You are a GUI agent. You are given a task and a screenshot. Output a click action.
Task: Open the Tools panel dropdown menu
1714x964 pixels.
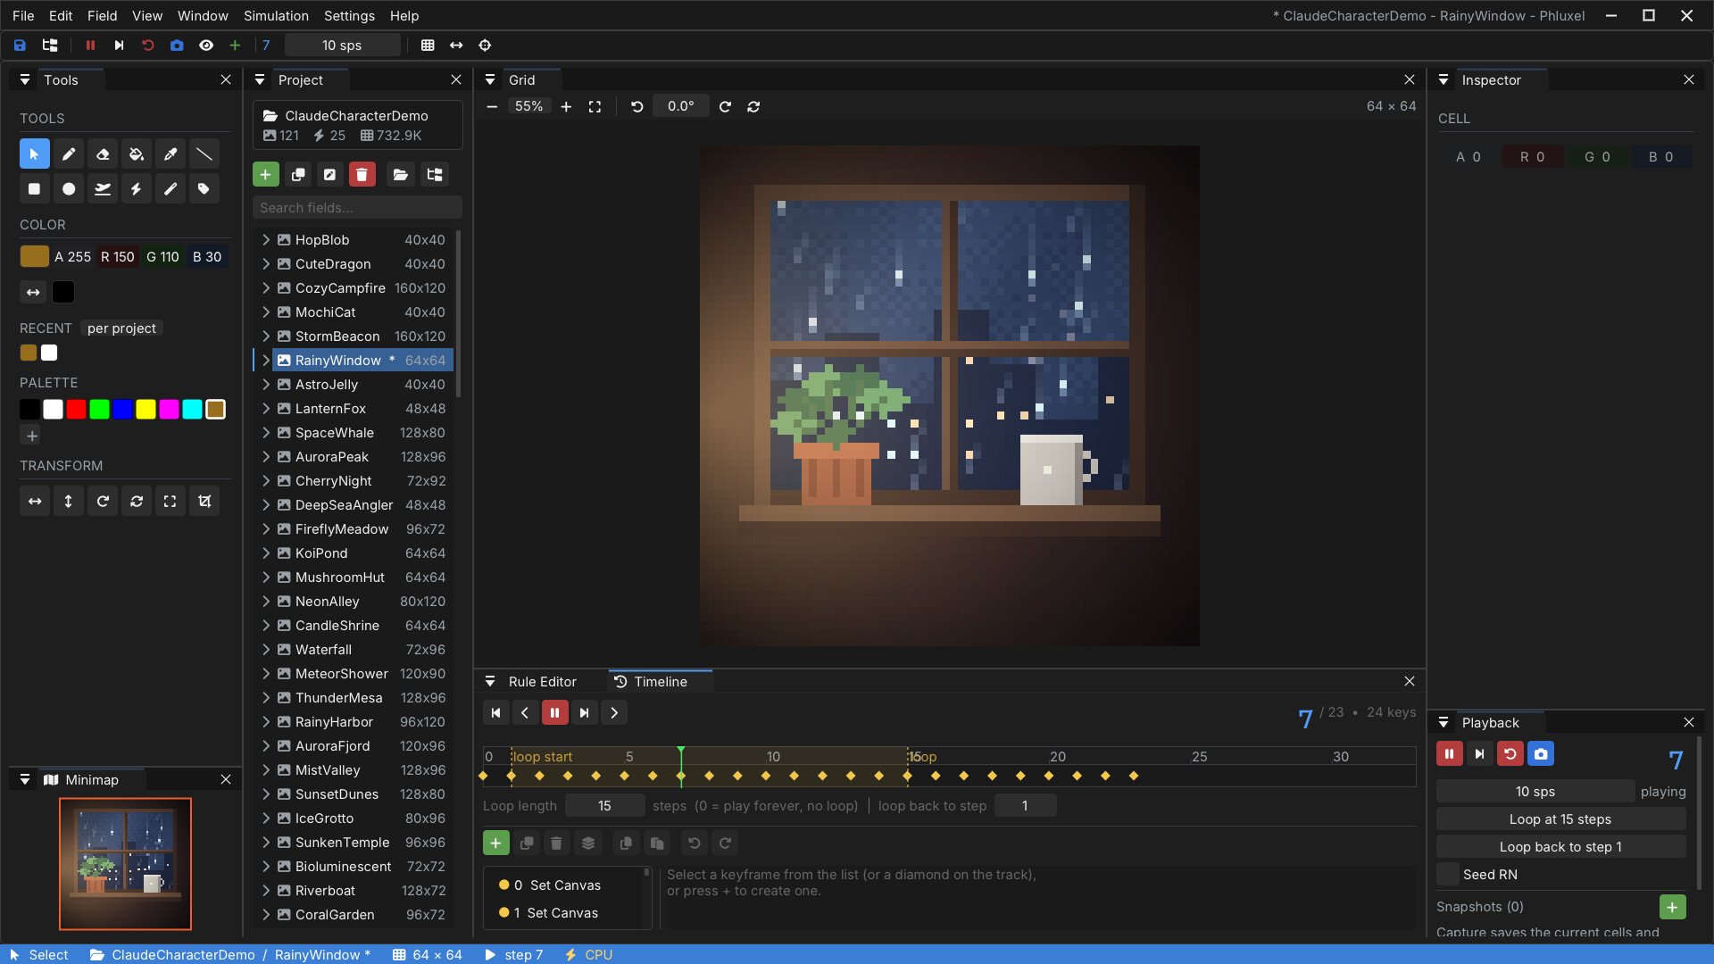pyautogui.click(x=25, y=80)
